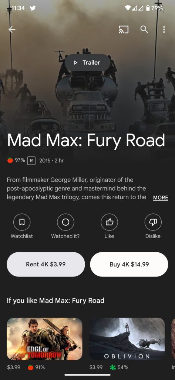Tap the Like thumbs-up icon
175x380 pixels.
109,222
